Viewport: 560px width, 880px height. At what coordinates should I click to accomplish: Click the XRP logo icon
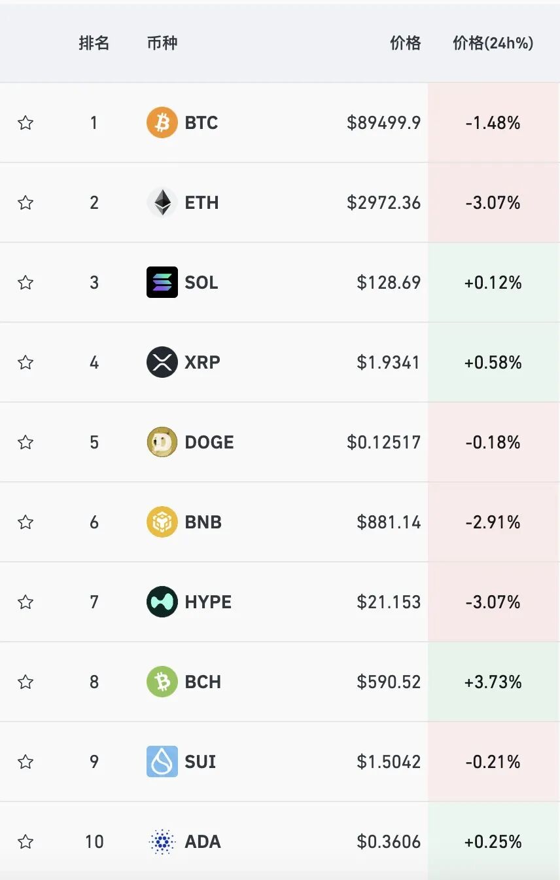162,362
